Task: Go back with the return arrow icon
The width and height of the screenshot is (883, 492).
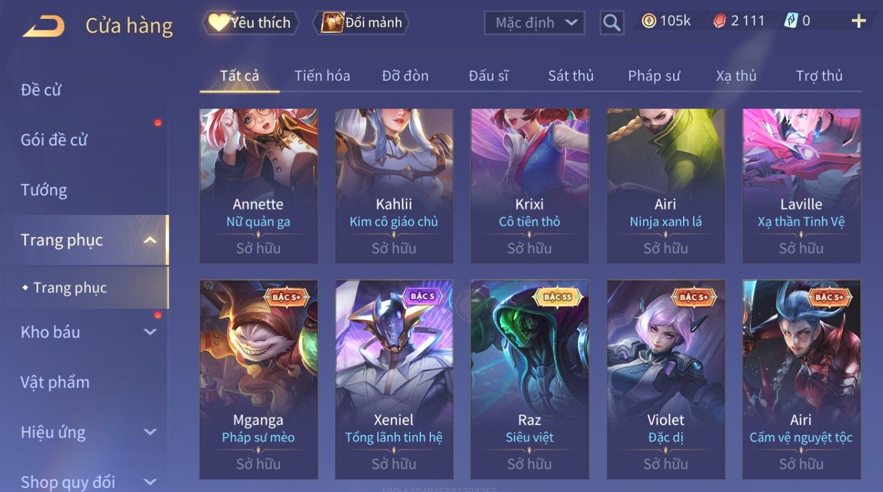Action: coord(44,26)
